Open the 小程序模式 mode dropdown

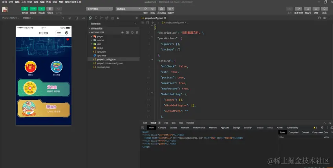pos(99,9)
